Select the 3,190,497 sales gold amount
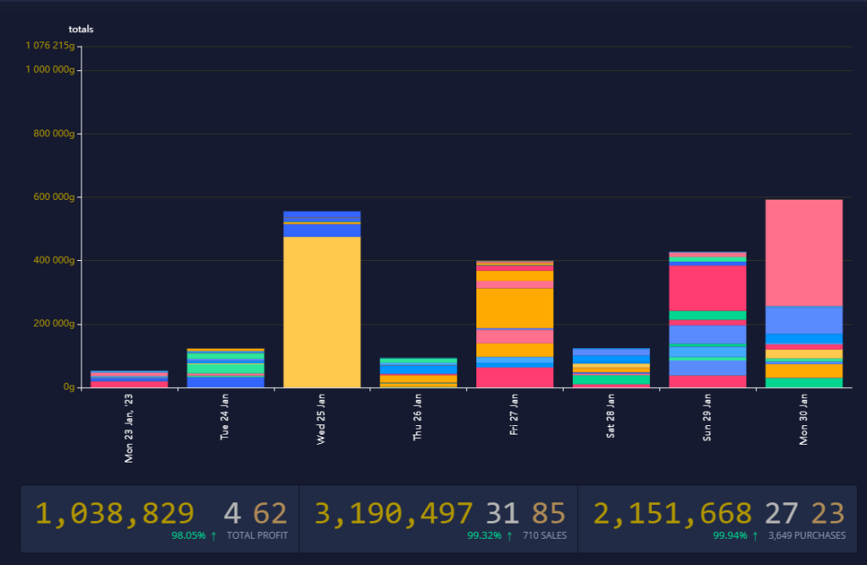 (x=393, y=513)
